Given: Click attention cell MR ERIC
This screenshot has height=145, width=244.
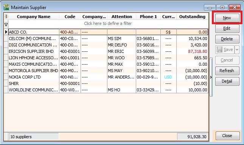Looking at the screenshot, I should 121,51.
